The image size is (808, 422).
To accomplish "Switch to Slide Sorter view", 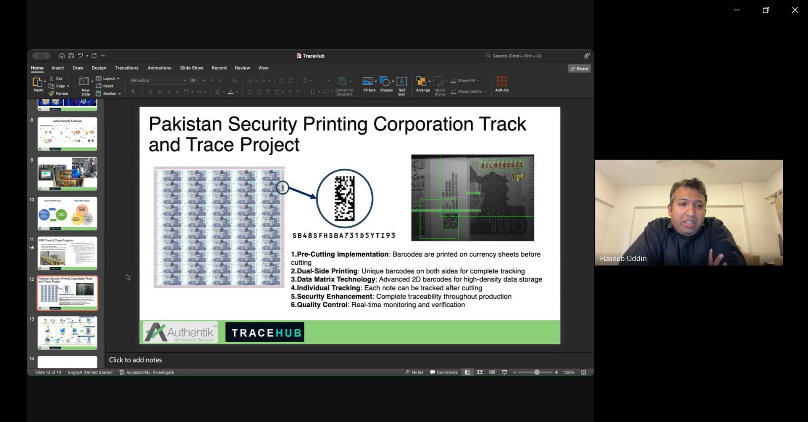I will point(480,372).
